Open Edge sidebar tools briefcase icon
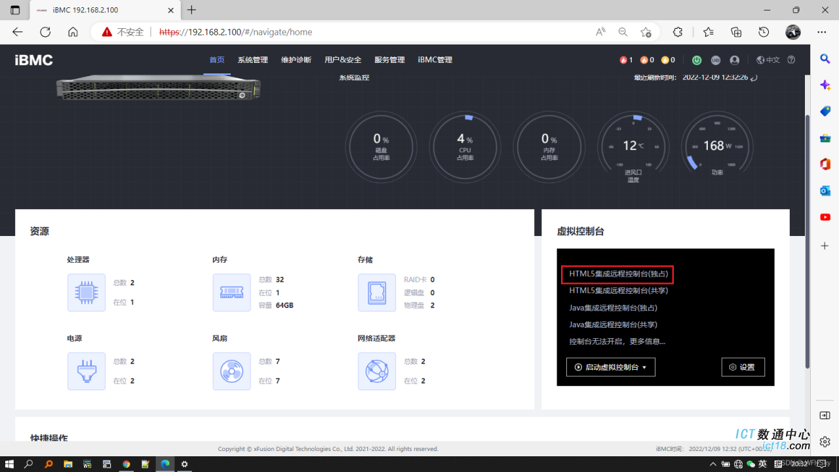The width and height of the screenshot is (839, 472). point(825,138)
